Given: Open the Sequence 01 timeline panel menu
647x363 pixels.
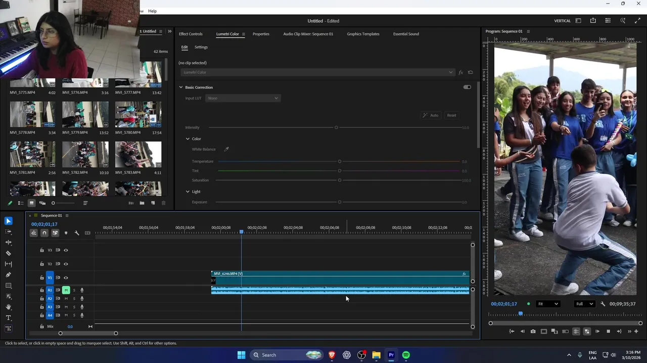Looking at the screenshot, I should click(67, 215).
